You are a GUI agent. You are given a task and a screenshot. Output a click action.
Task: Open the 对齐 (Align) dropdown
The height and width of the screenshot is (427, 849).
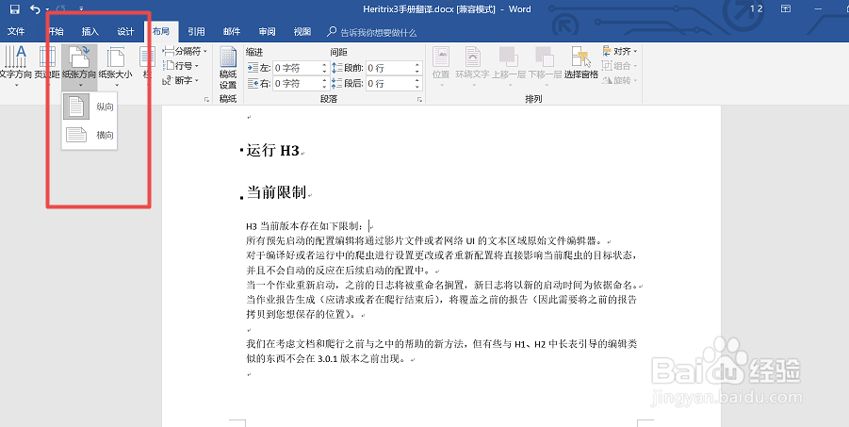click(620, 51)
